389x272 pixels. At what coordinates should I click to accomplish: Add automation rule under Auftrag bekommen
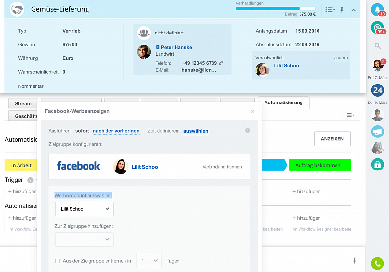(306, 218)
